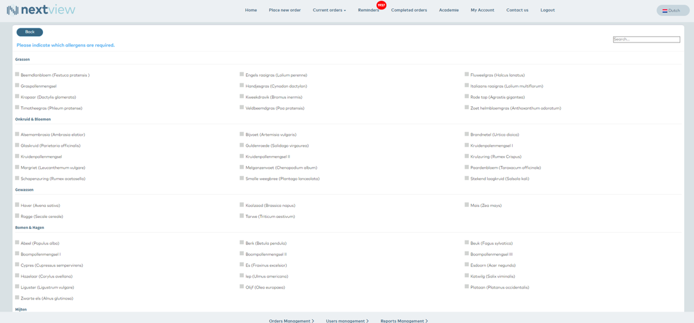The height and width of the screenshot is (323, 694).
Task: Tick the Brandnetel (Urtica dioica) checkbox
Action: tap(467, 134)
